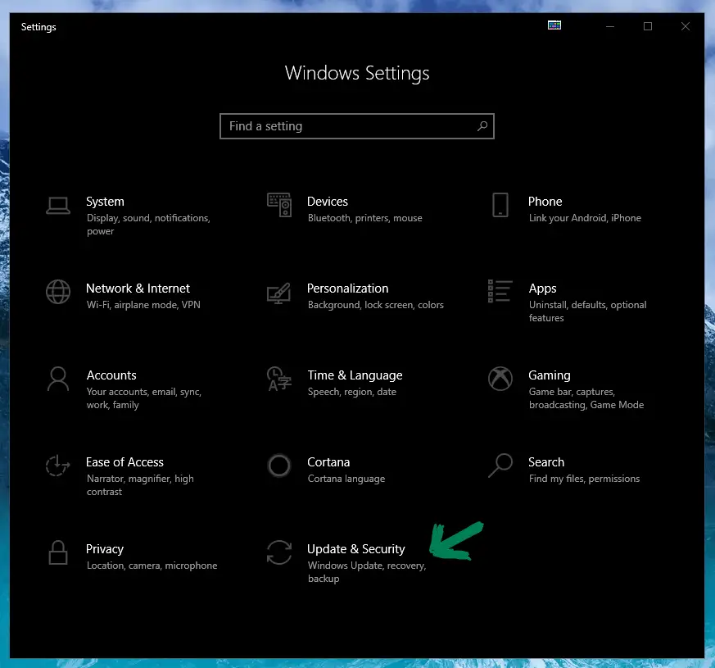Click 'Link your Android, iPhone' text
This screenshot has height=668, width=715.
tap(585, 218)
